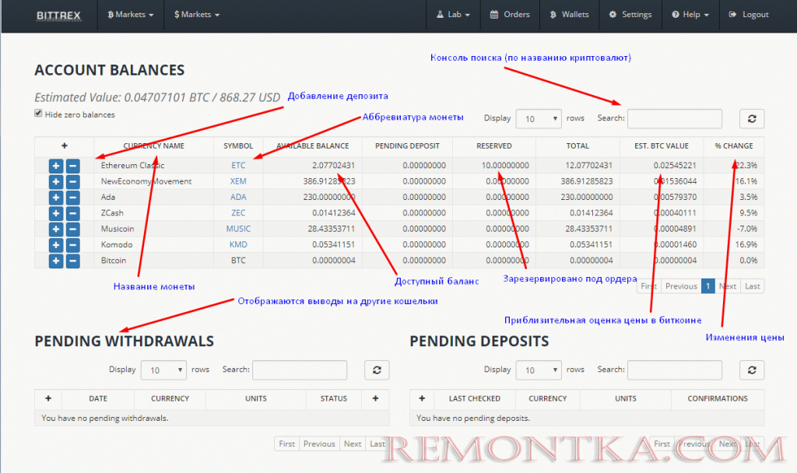
Task: Sort Pending Withdrawals by Date column
Action: (98, 399)
